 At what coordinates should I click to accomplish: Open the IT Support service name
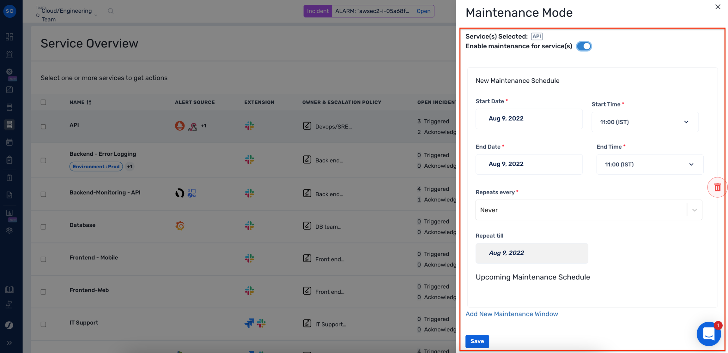coord(84,322)
